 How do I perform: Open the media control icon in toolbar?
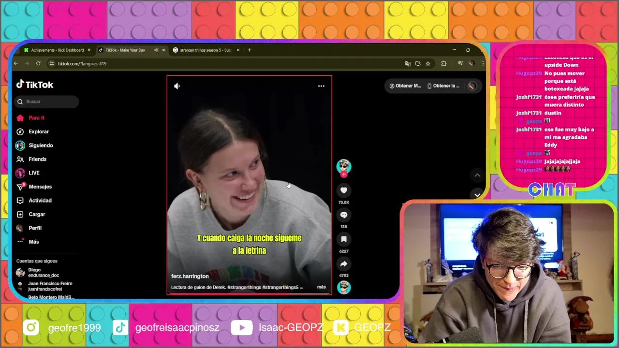(460, 63)
